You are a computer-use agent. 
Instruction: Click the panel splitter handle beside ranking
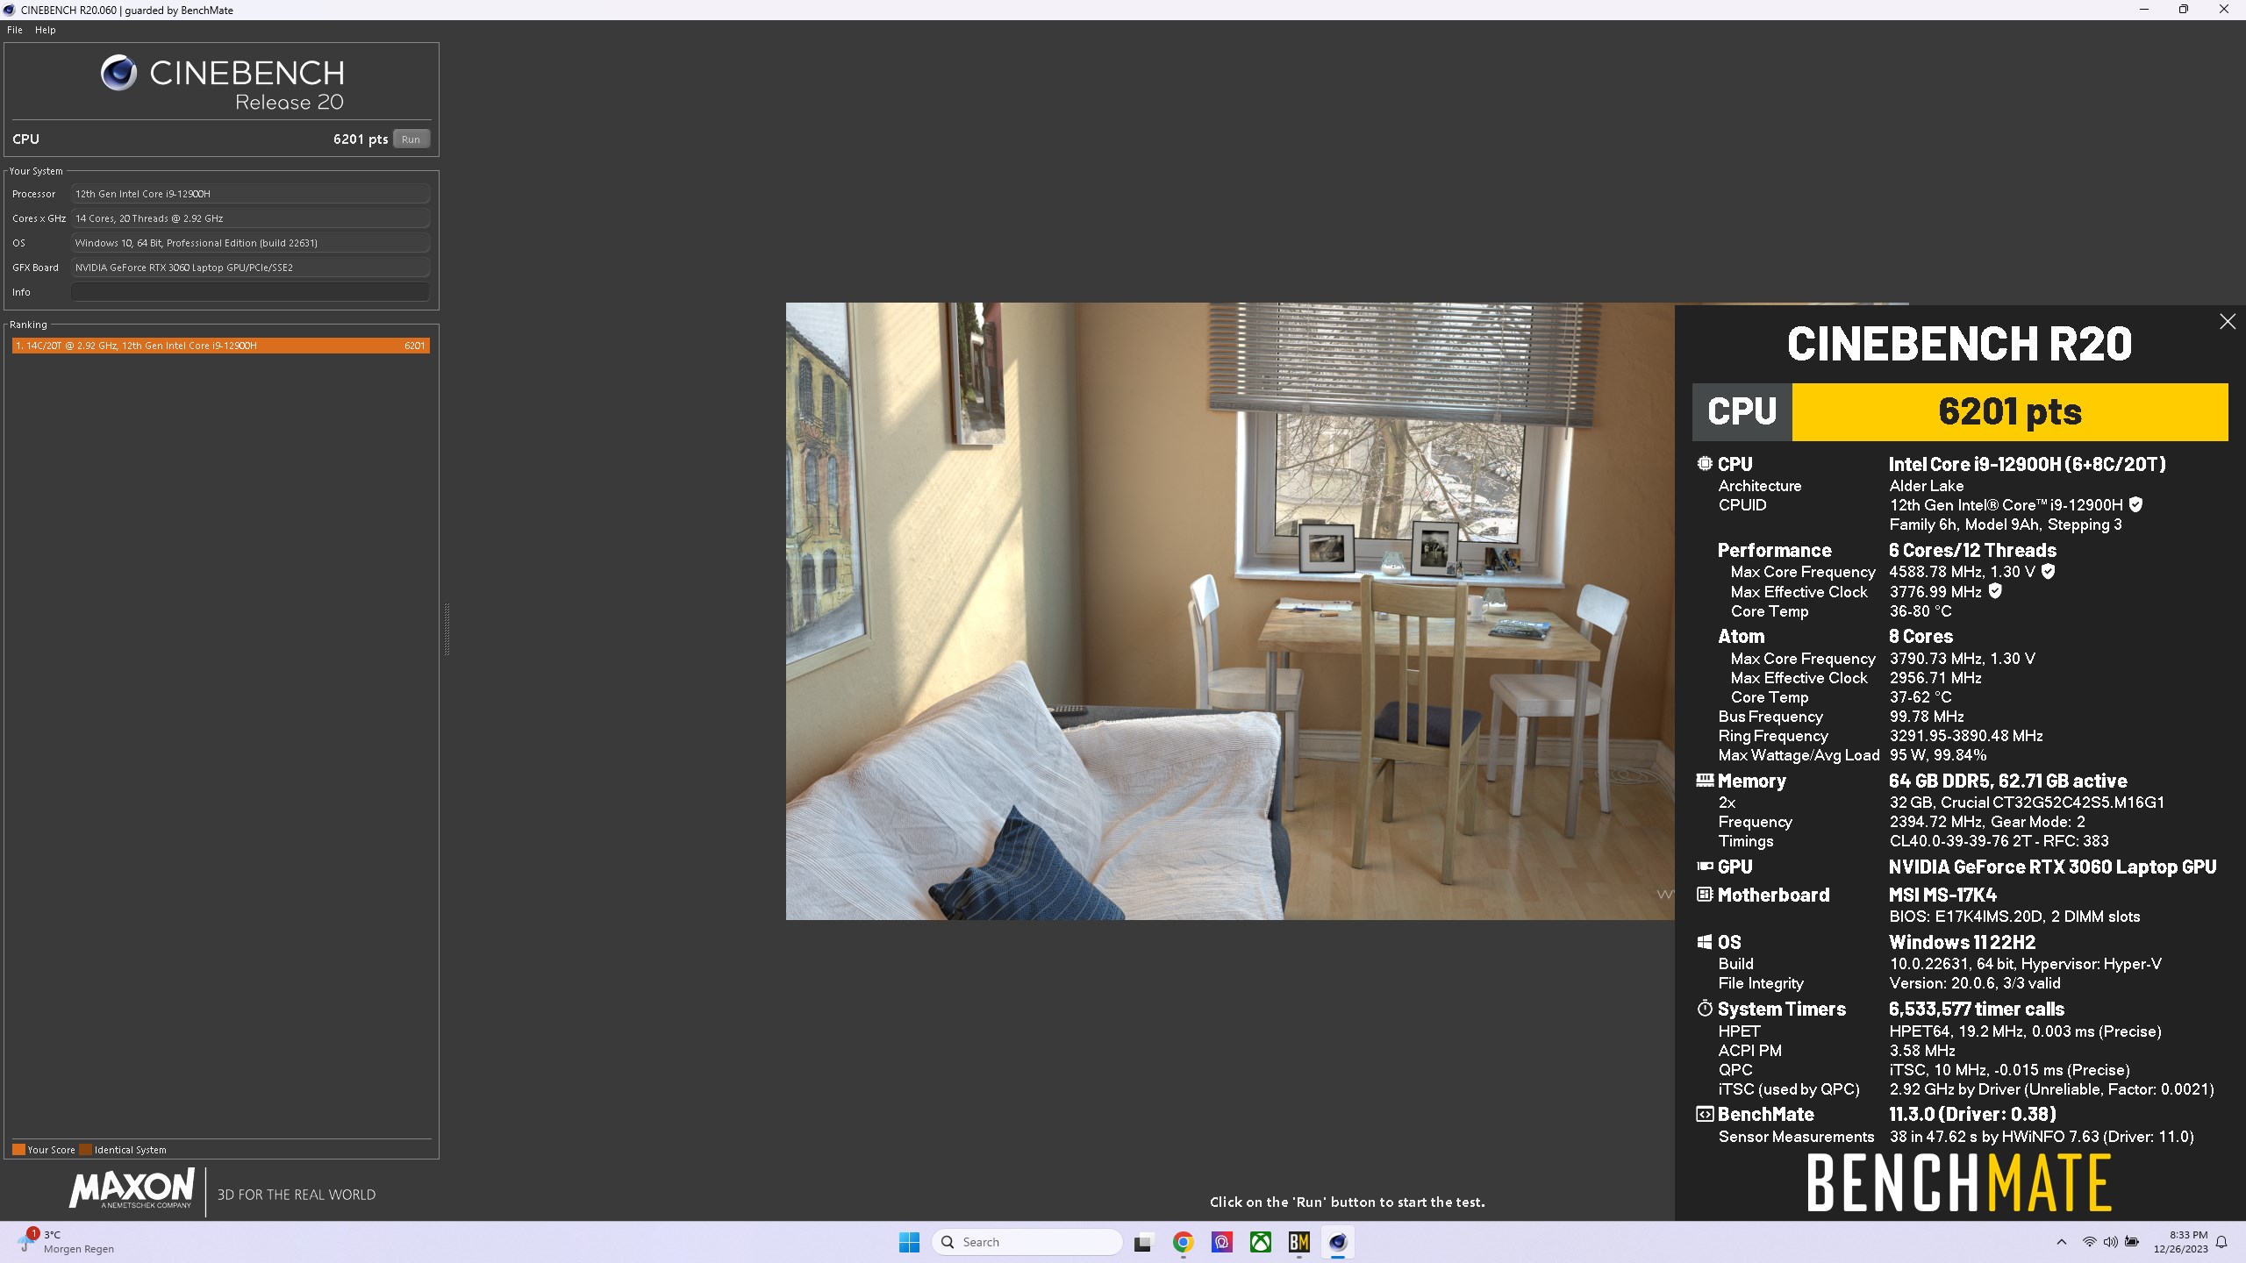pyautogui.click(x=447, y=629)
